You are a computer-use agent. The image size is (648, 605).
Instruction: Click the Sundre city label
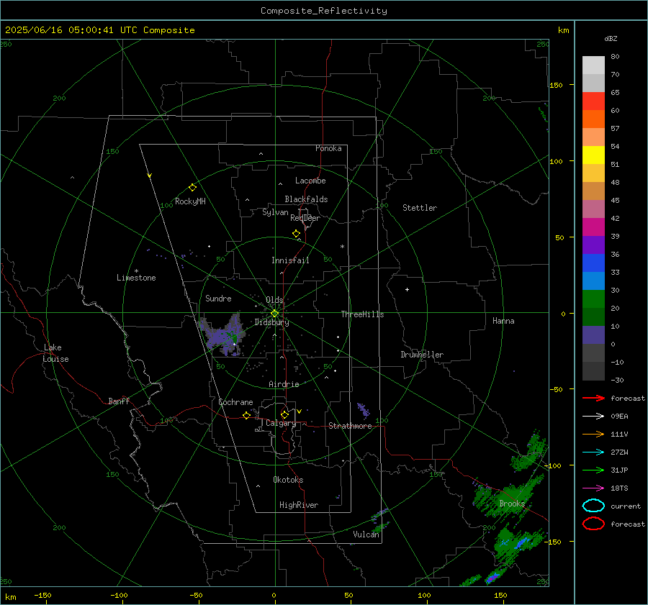pos(218,298)
